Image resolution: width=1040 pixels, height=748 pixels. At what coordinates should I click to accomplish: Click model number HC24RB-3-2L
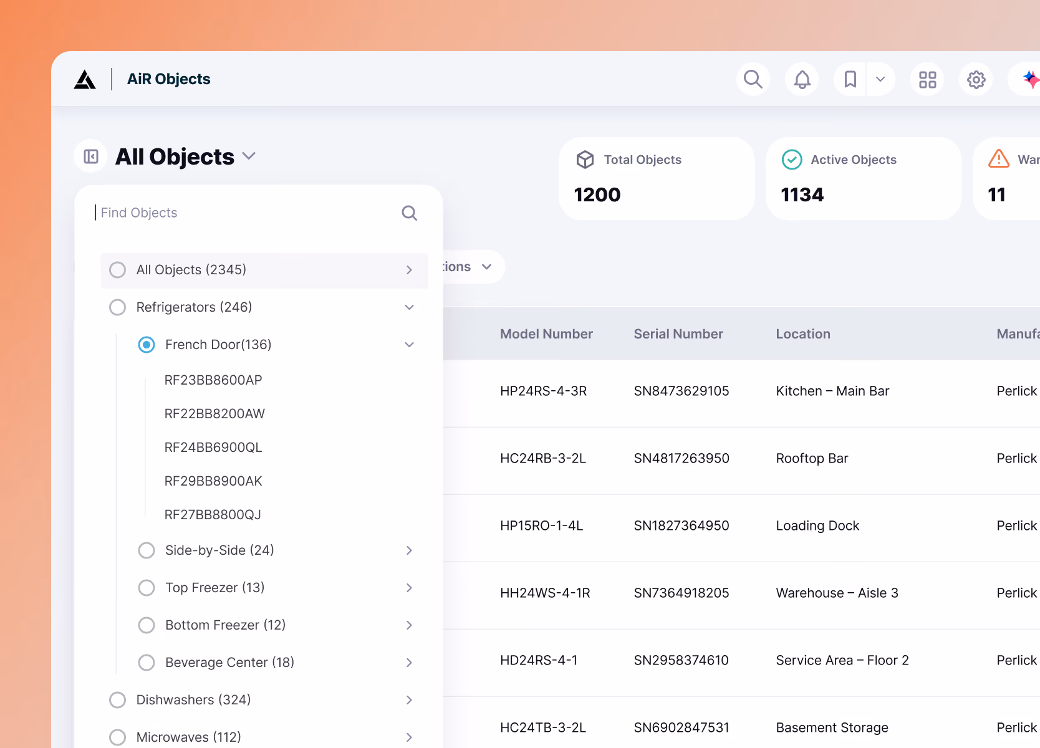point(543,459)
